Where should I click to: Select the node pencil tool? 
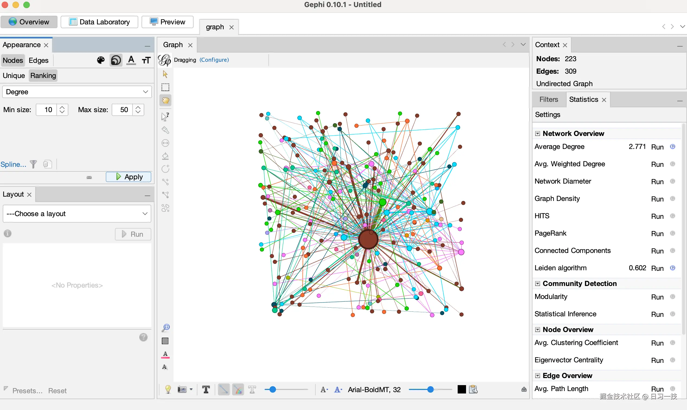tap(165, 169)
